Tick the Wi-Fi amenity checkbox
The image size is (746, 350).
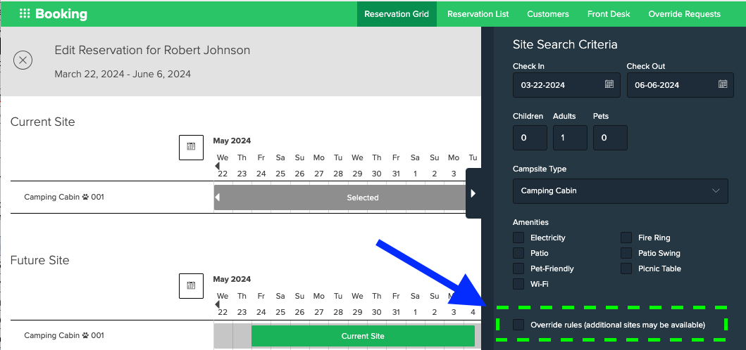[x=519, y=284]
